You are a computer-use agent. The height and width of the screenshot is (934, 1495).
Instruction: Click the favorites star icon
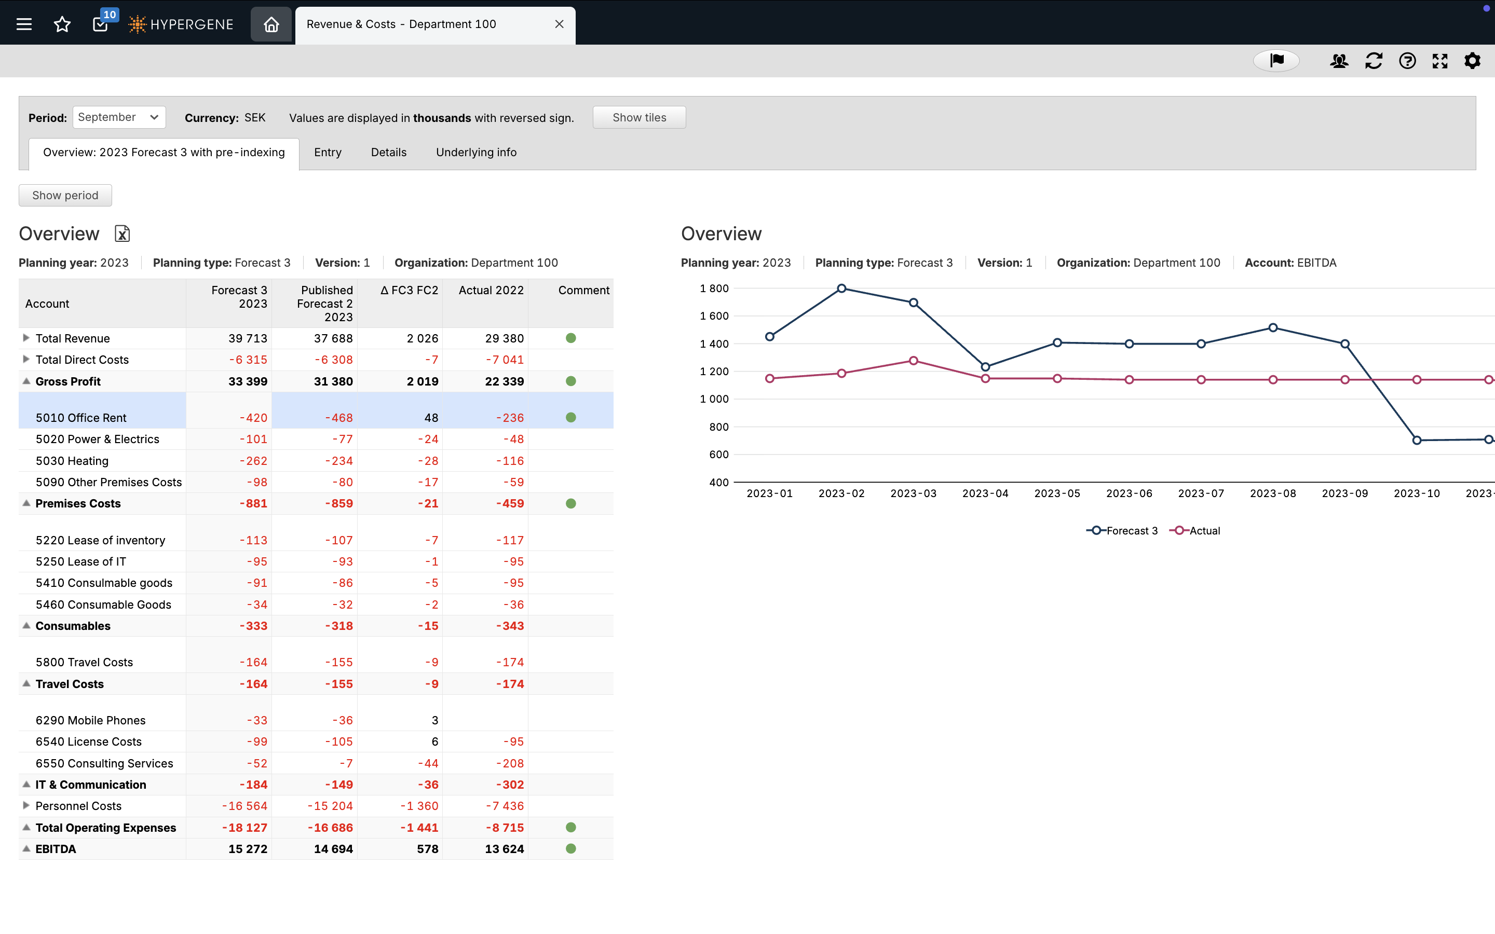pos(62,24)
